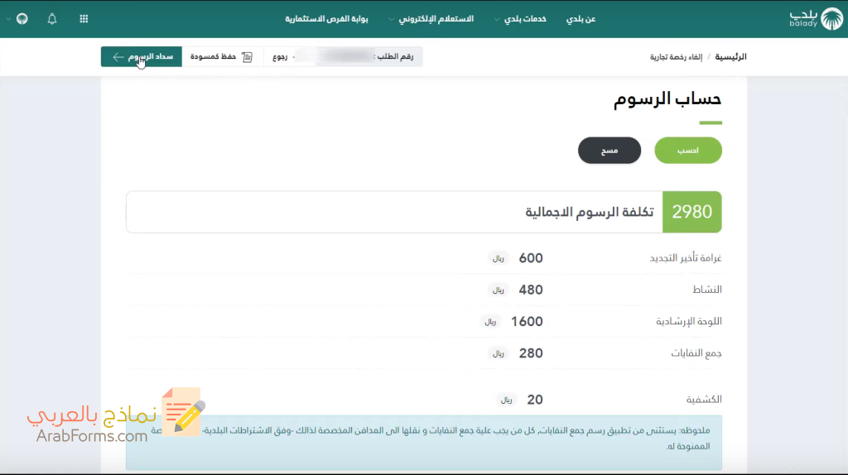Click dark مسح clear button
The image size is (848, 475).
[x=609, y=151]
